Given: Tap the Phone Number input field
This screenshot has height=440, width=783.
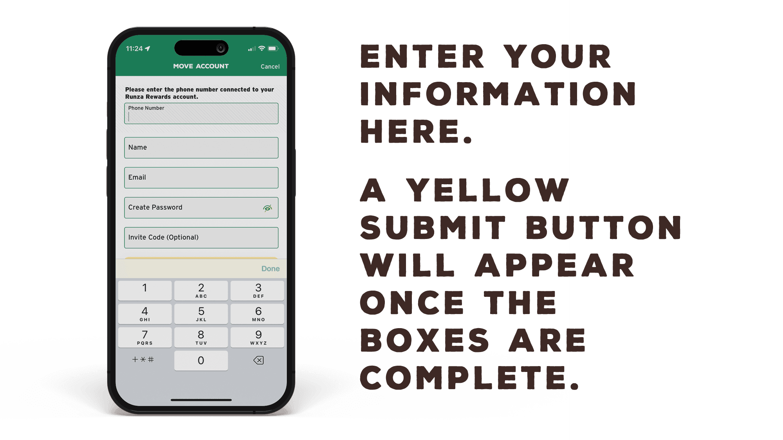Looking at the screenshot, I should (x=202, y=115).
